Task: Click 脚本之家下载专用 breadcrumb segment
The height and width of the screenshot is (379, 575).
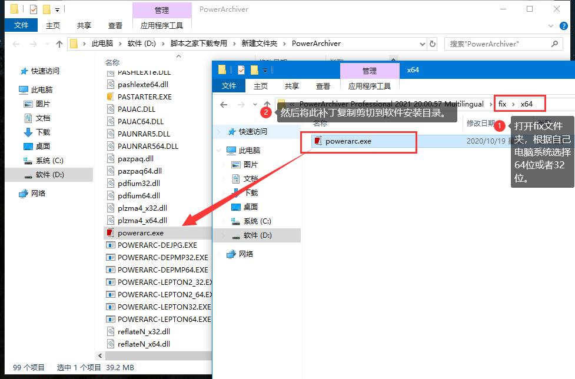Action: 198,44
